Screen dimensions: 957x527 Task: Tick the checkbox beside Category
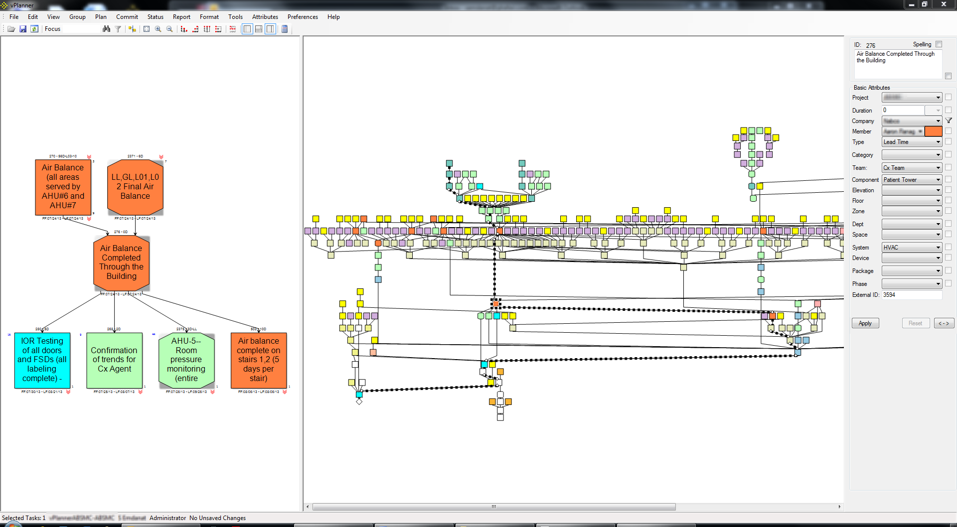coord(948,154)
